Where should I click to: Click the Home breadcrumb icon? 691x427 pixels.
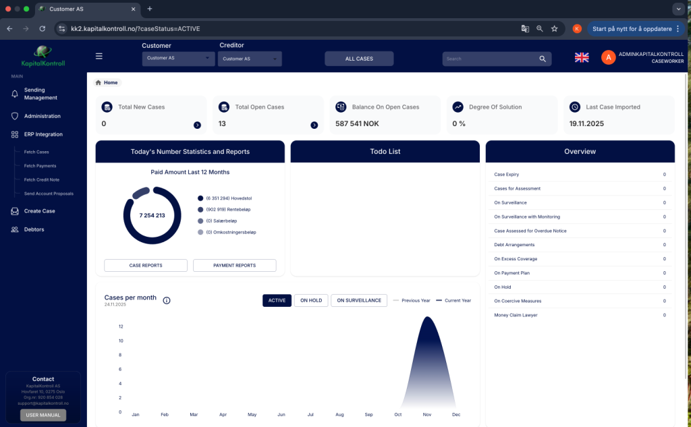(x=99, y=82)
